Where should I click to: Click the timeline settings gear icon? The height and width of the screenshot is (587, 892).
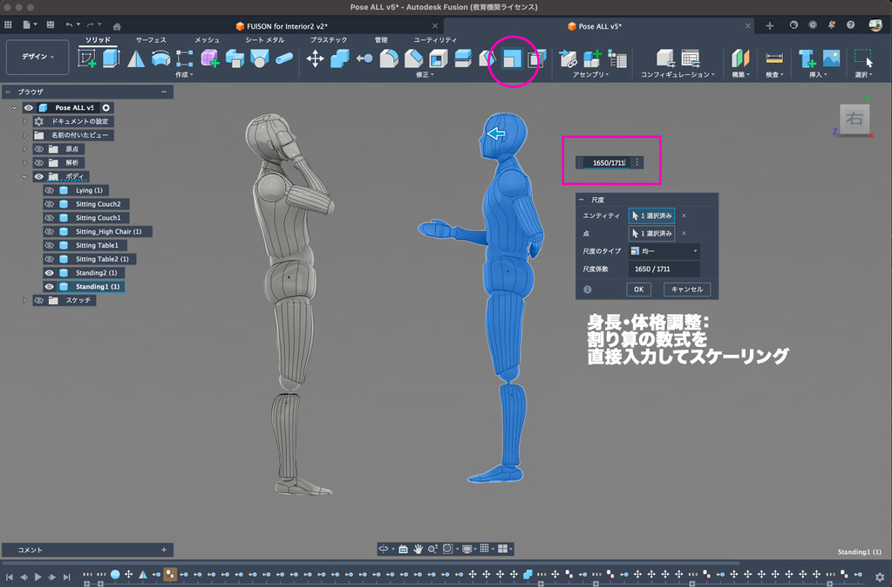(x=880, y=577)
